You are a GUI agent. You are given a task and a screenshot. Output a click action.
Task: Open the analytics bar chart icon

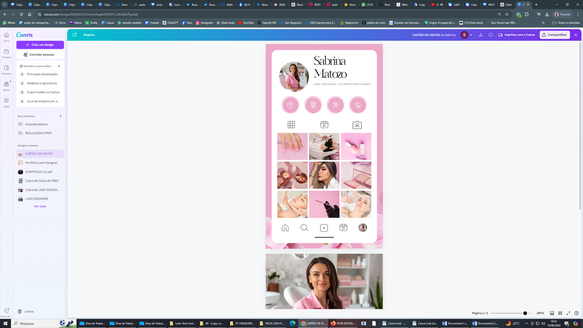tap(481, 35)
